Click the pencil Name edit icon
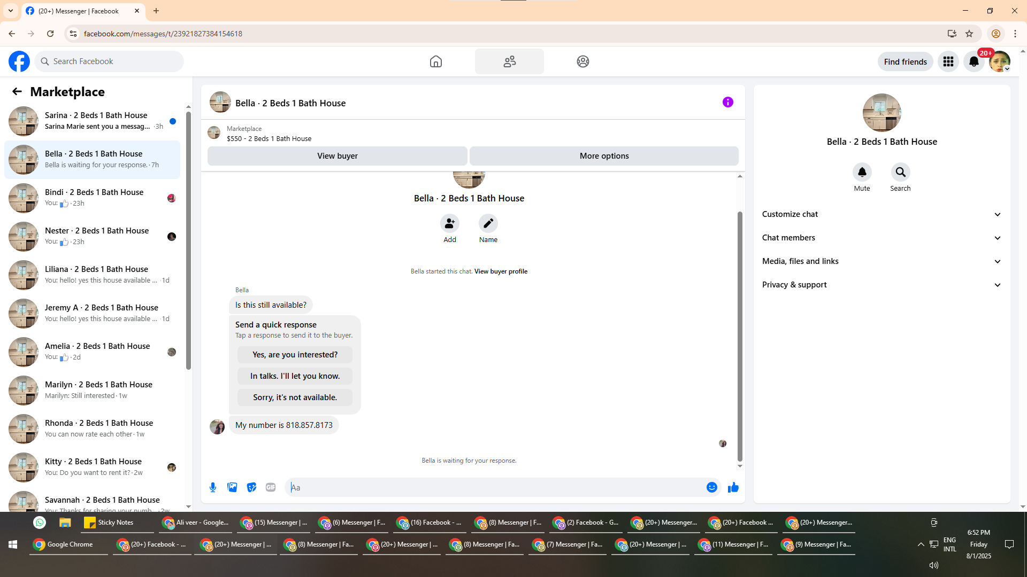The image size is (1027, 577). point(488,223)
